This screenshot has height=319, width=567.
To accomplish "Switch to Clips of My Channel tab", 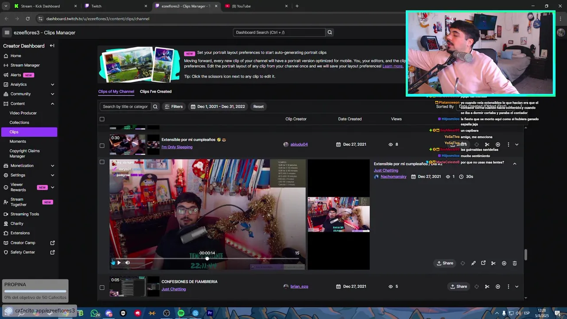I will click(116, 92).
